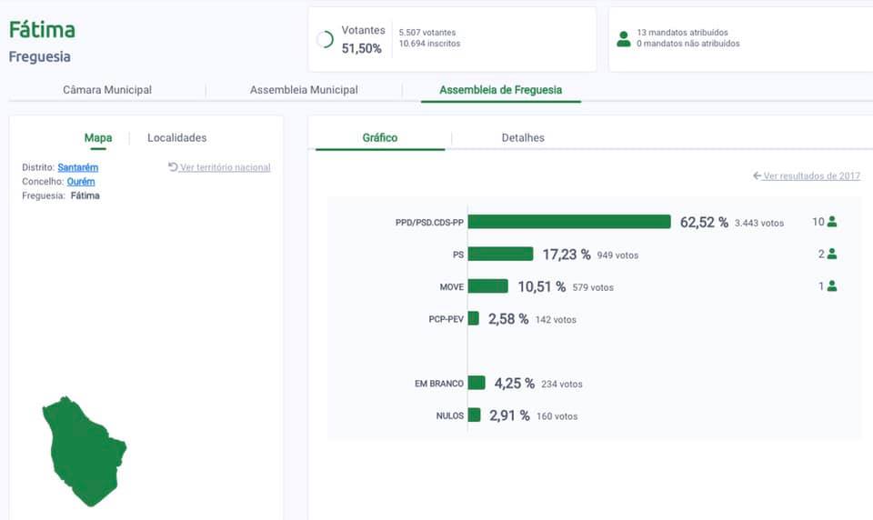
Task: Click the '949 votos' count
Action: pyautogui.click(x=617, y=255)
